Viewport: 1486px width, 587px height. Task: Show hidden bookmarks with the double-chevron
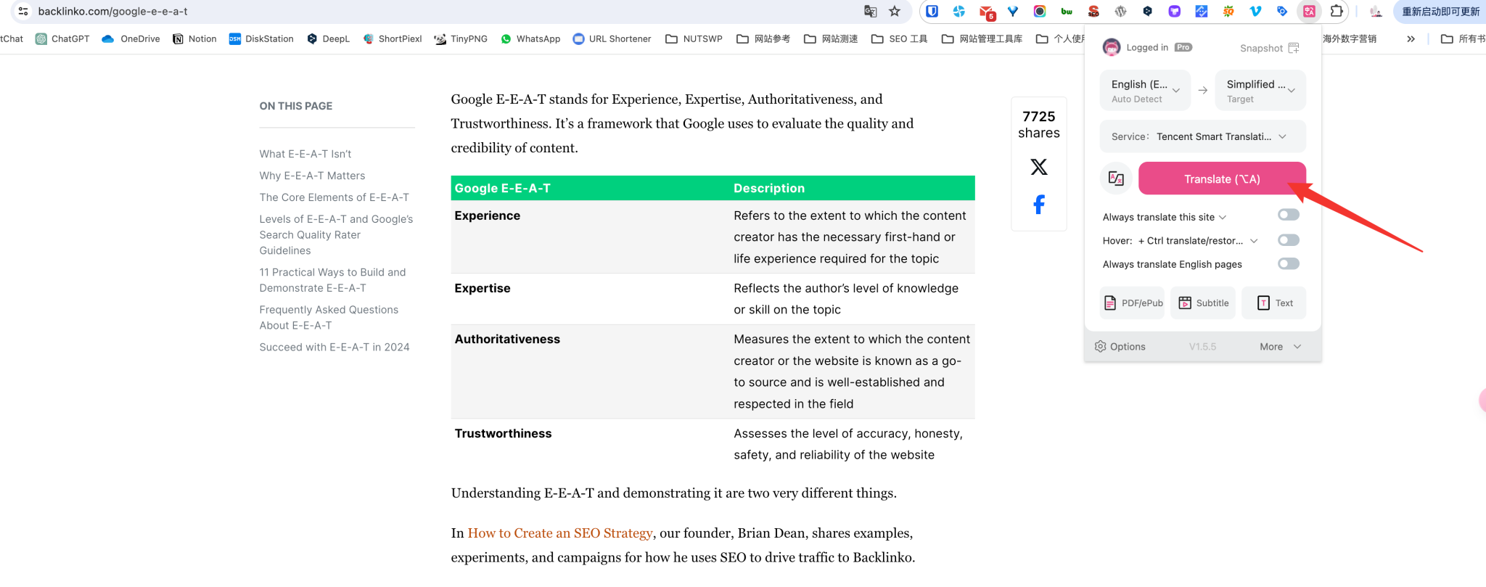pyautogui.click(x=1411, y=39)
